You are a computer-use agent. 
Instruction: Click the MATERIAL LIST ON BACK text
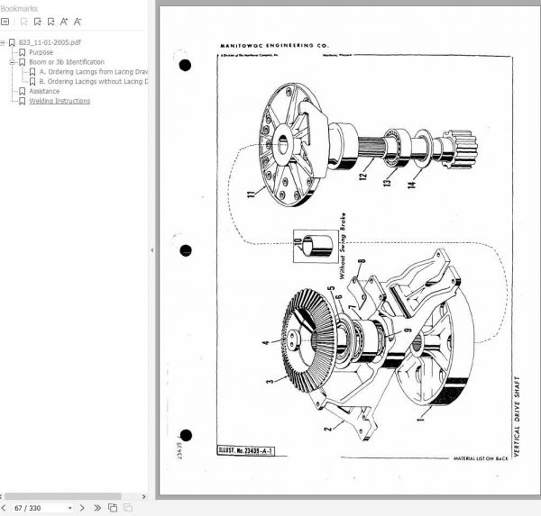(x=481, y=458)
